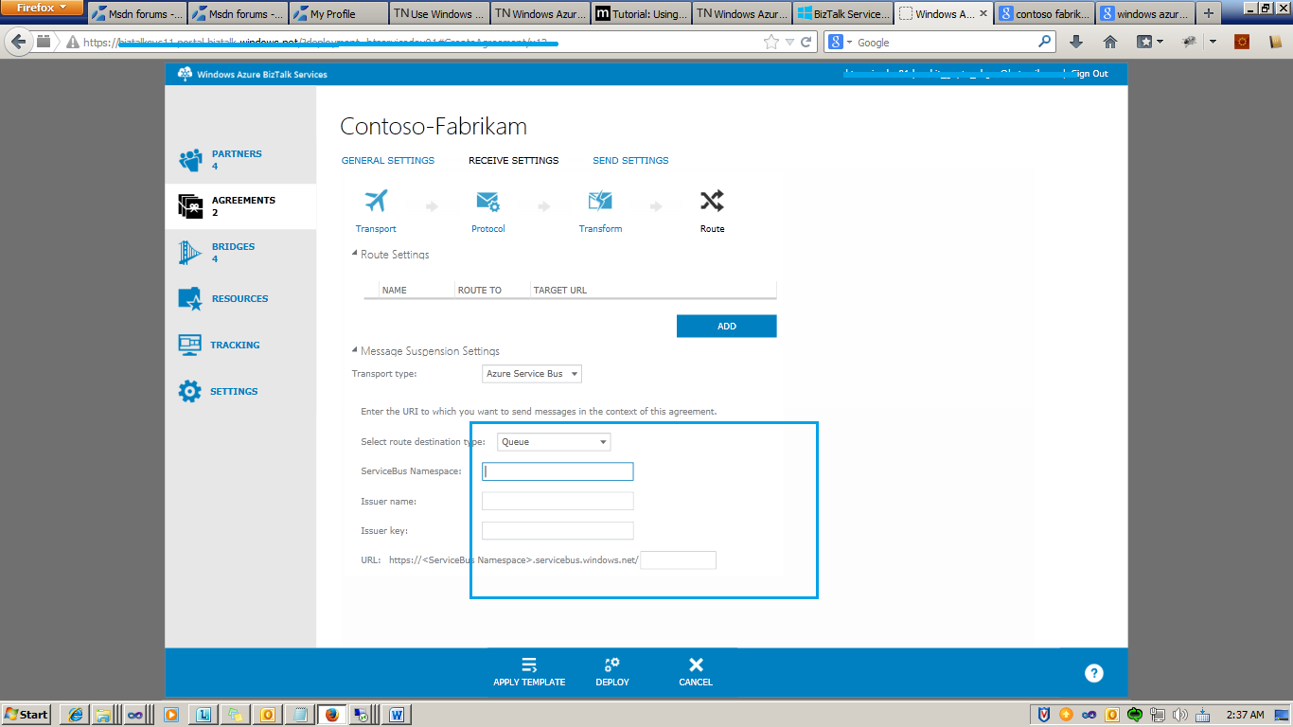Viewport: 1293px width, 727px height.
Task: Click the ServiceBus Namespace field
Action: 558,471
